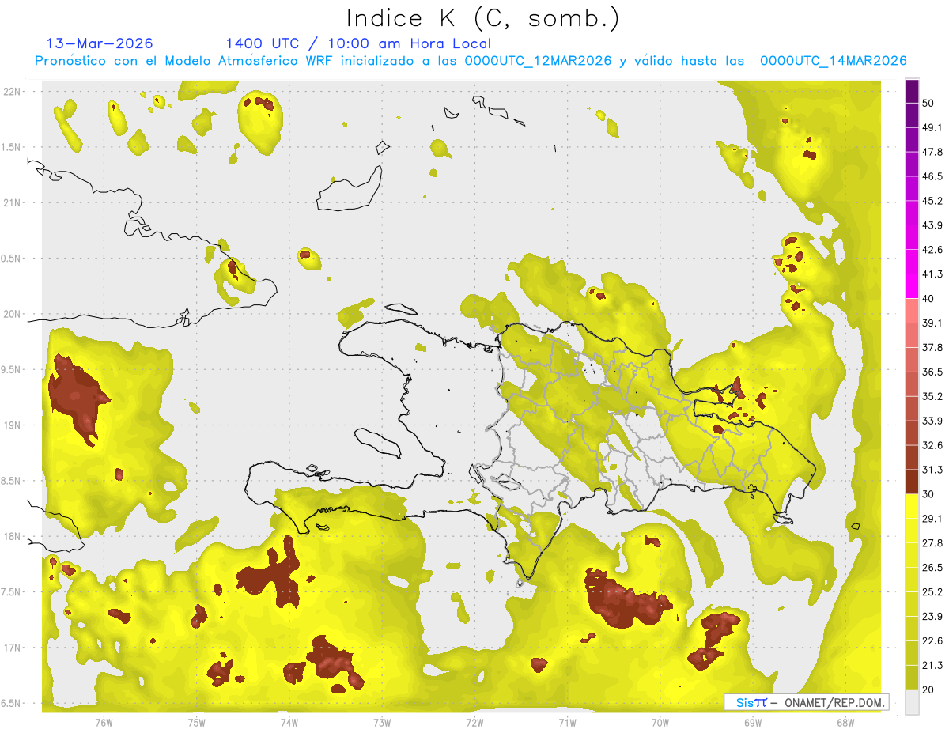Image resolution: width=949 pixels, height=733 pixels.
Task: Click the "0000UTC_12MAR2026" initialization time
Action: pyautogui.click(x=538, y=61)
